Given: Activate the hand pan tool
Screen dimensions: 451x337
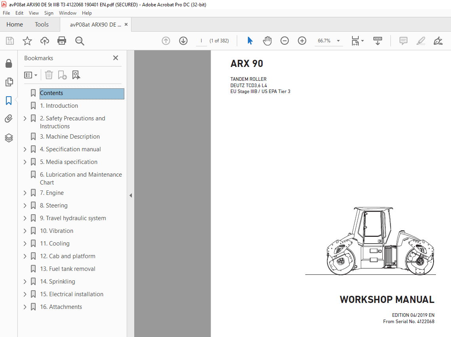Looking at the screenshot, I should [267, 41].
